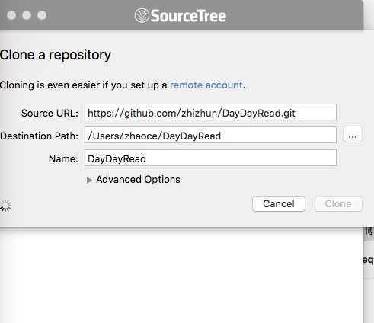374x323 pixels.
Task: Click the SourceTree logo icon in title bar
Action: (142, 15)
